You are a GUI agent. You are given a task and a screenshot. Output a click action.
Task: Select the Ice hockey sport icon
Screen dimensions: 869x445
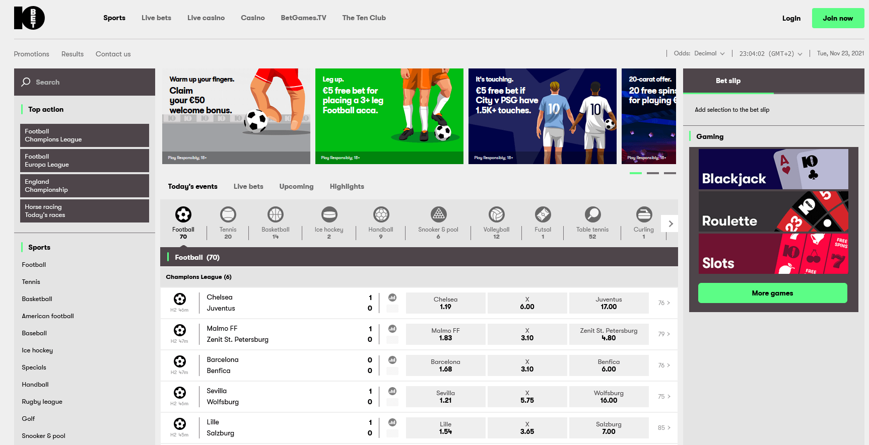(x=329, y=214)
